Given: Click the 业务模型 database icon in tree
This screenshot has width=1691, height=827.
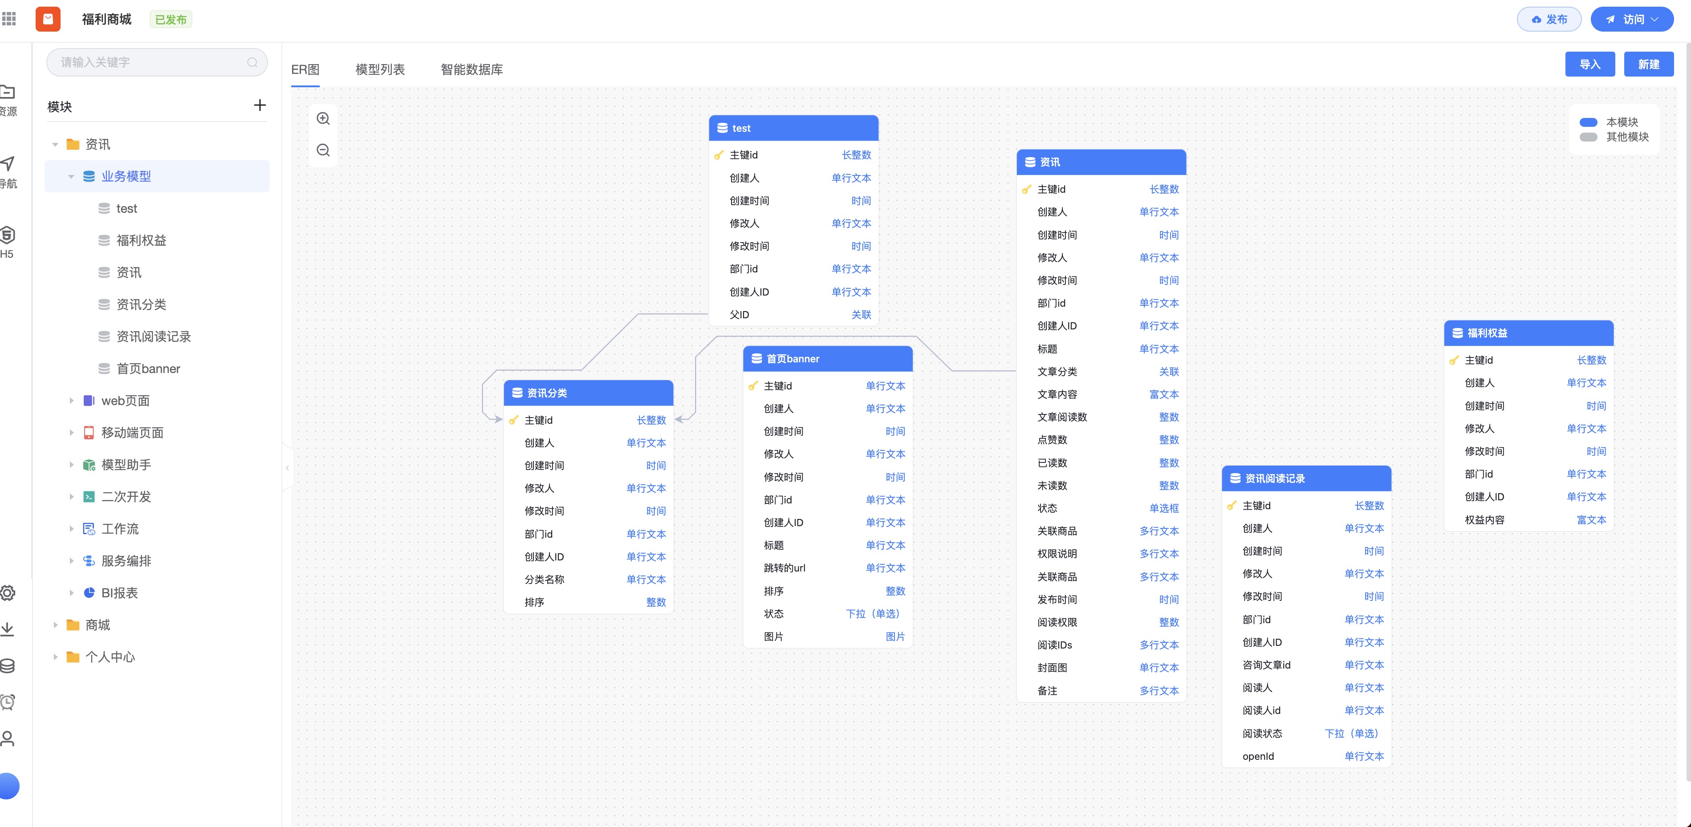Looking at the screenshot, I should (89, 176).
